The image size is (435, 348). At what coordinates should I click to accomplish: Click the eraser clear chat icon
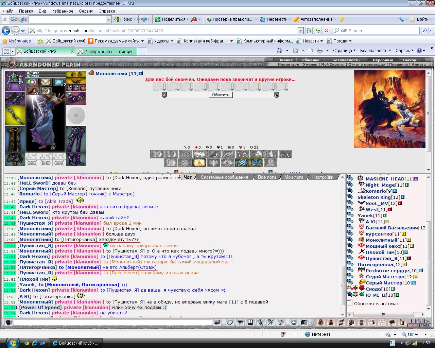point(230,322)
